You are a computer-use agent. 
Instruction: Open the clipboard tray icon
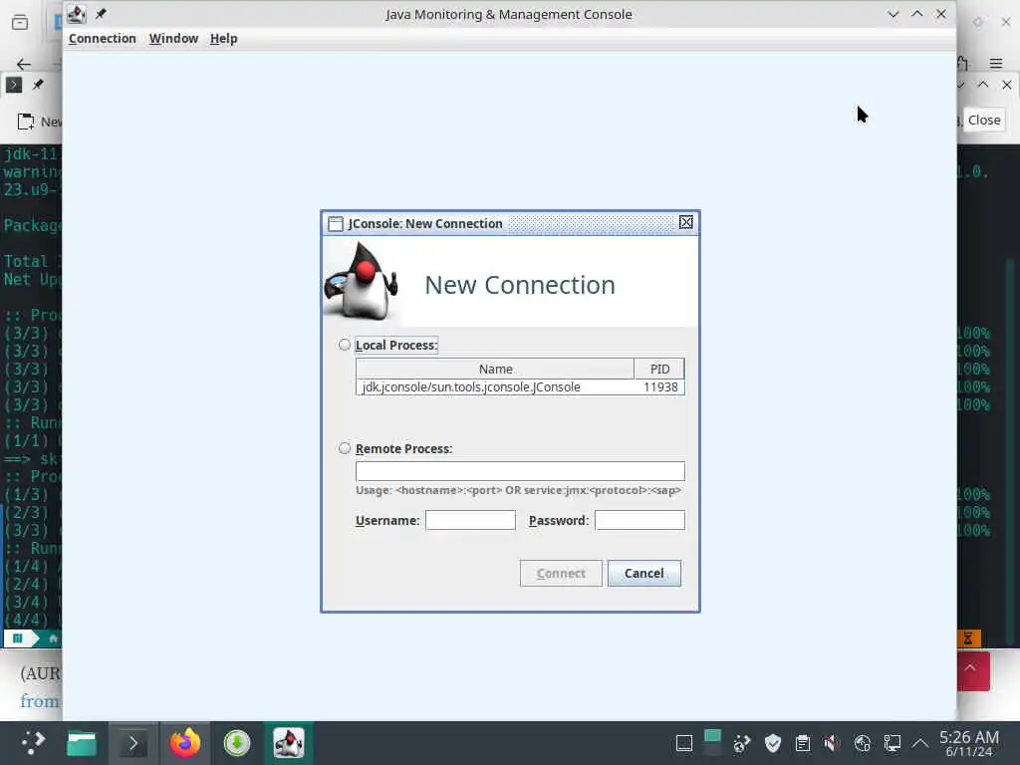pos(803,743)
